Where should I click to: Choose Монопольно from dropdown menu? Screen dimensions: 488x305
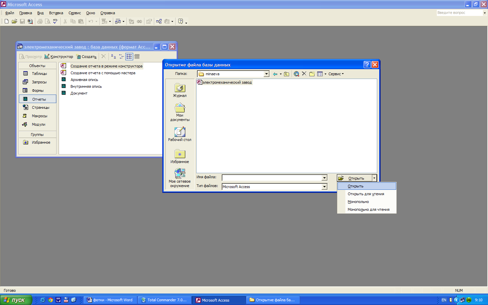click(x=367, y=202)
